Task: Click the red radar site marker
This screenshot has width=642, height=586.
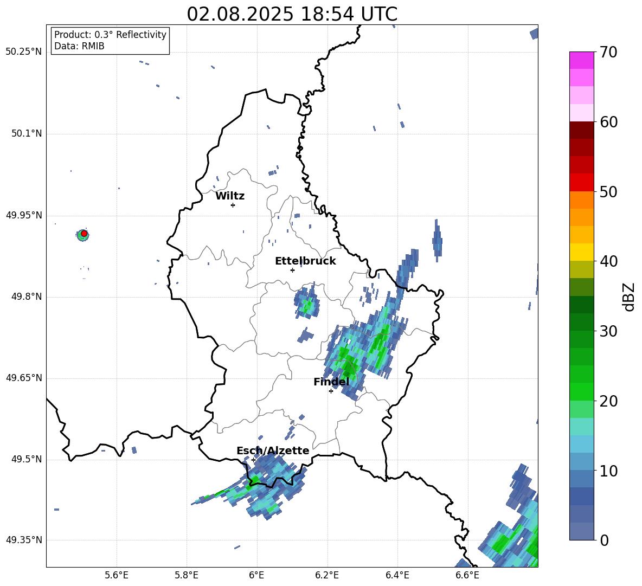Action: coord(84,234)
